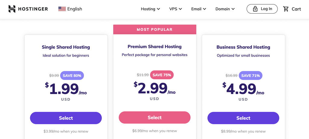The image size is (309, 139).
Task: Open the shopping cart icon
Action: click(x=286, y=9)
